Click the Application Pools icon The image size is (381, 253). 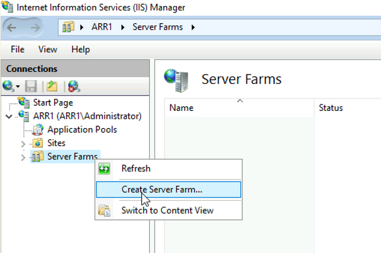(38, 129)
